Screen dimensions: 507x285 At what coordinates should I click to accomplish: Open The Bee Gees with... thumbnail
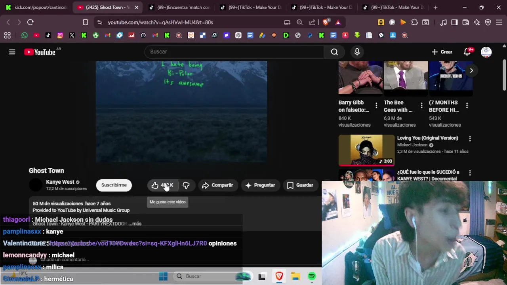coord(406,78)
